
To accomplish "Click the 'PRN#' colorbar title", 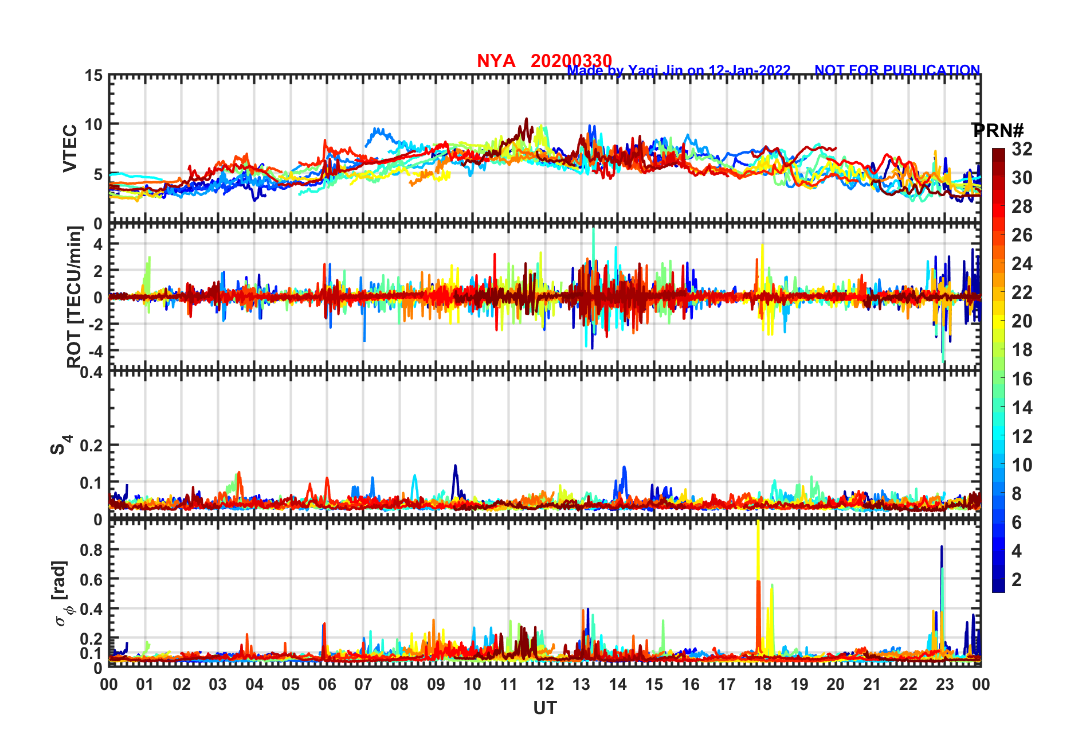I will 998,131.
